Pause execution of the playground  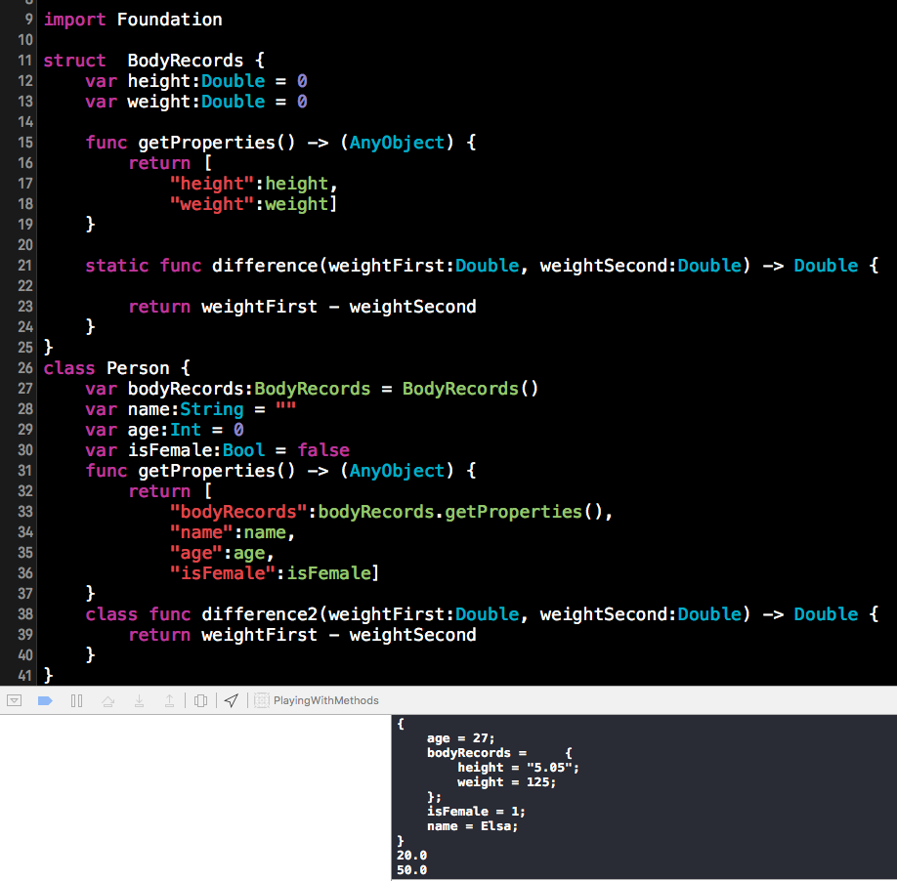(x=77, y=700)
